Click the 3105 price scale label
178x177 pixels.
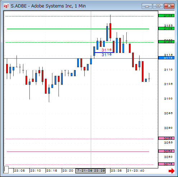point(168,84)
